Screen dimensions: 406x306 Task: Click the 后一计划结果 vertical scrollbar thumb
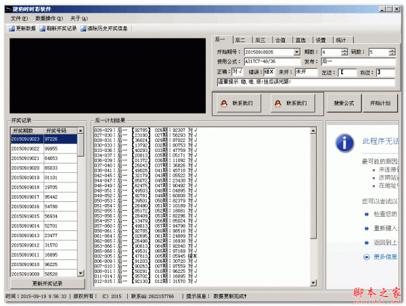(313, 186)
